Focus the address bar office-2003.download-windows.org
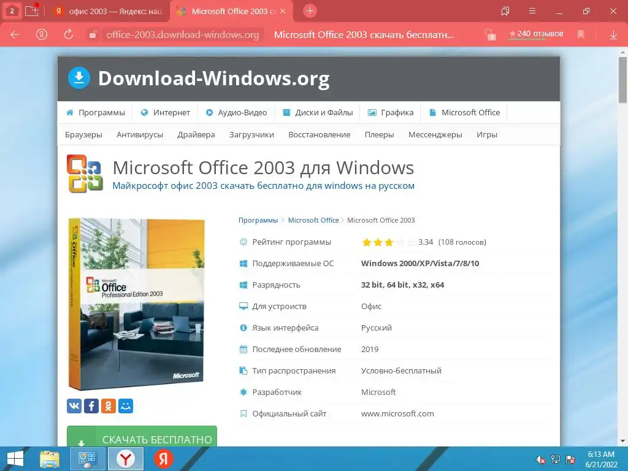The width and height of the screenshot is (628, 471). click(183, 34)
